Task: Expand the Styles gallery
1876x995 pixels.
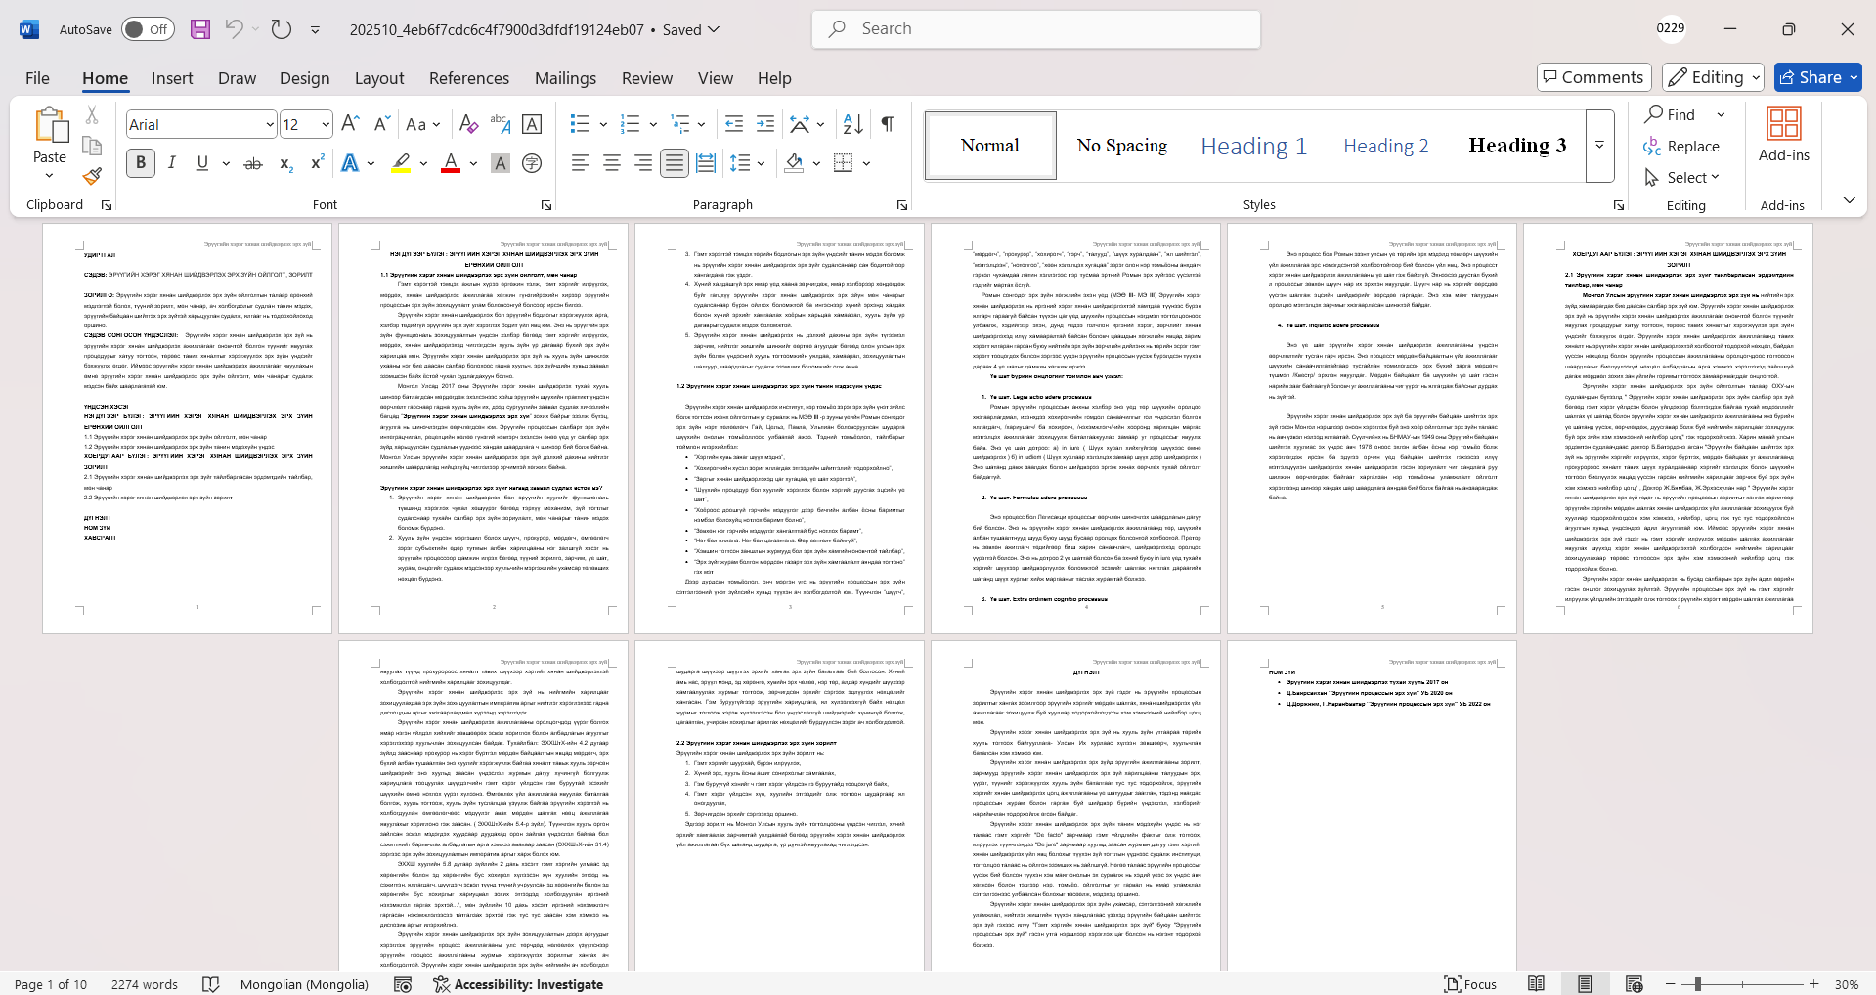Action: pos(1599,146)
